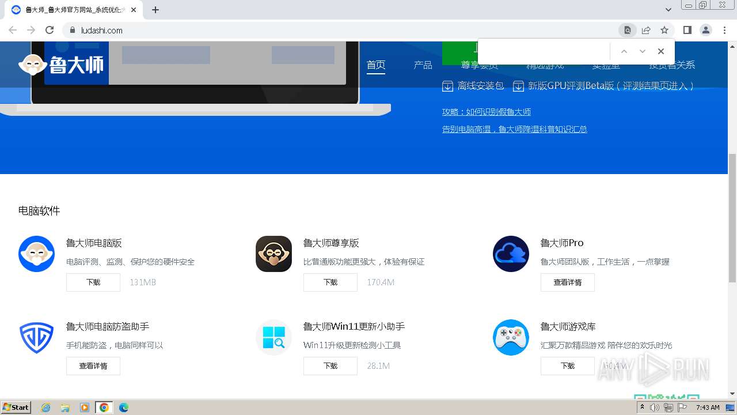737x415 pixels.
Task: Click the address bar showing ludashi.com
Action: point(340,30)
